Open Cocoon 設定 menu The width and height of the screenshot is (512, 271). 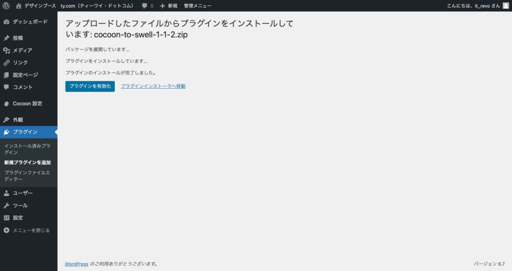[x=27, y=103]
